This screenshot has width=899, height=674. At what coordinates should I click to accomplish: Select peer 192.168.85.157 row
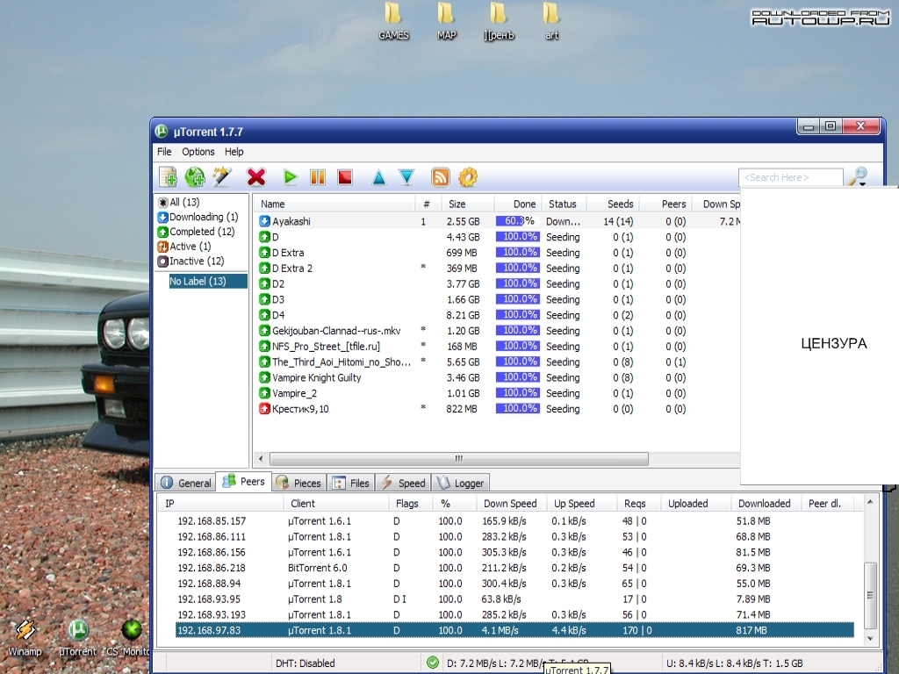coord(514,521)
